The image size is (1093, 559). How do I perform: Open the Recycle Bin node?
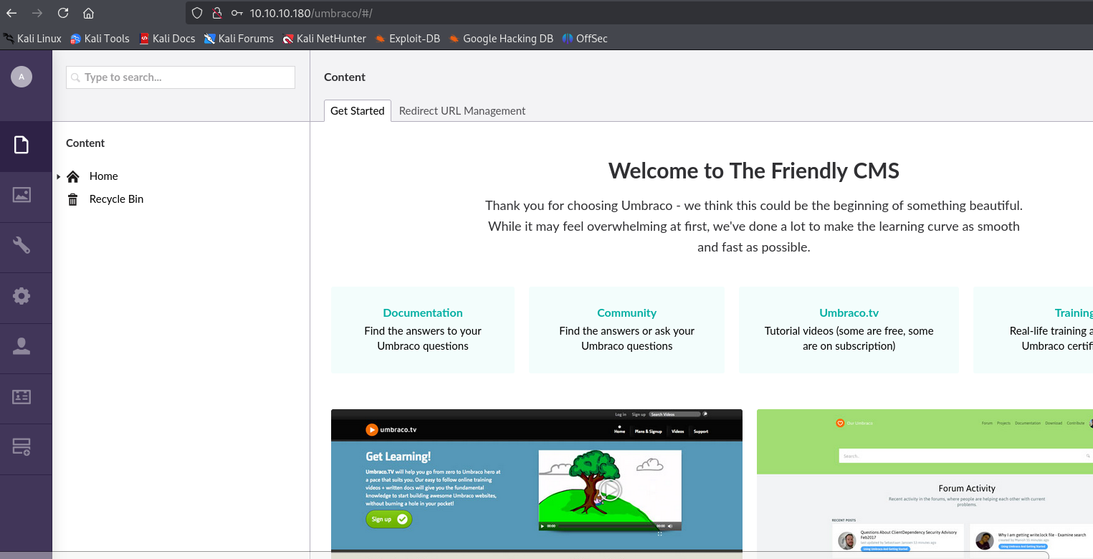coord(116,199)
